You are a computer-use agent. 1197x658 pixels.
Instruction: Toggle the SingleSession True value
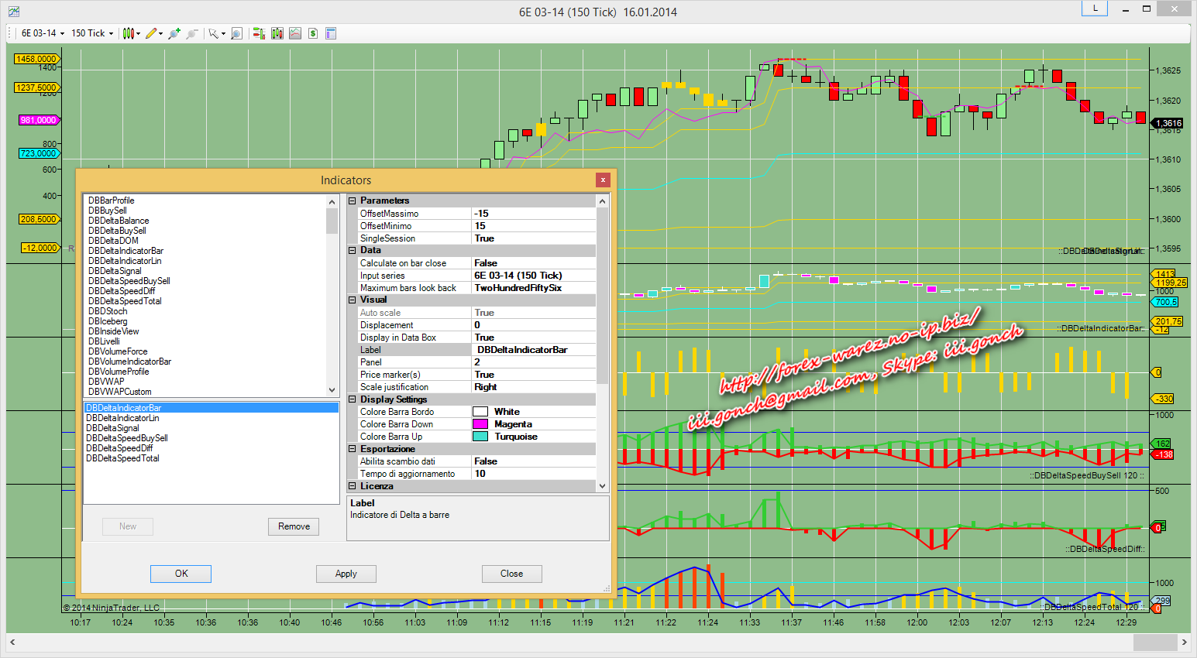533,238
